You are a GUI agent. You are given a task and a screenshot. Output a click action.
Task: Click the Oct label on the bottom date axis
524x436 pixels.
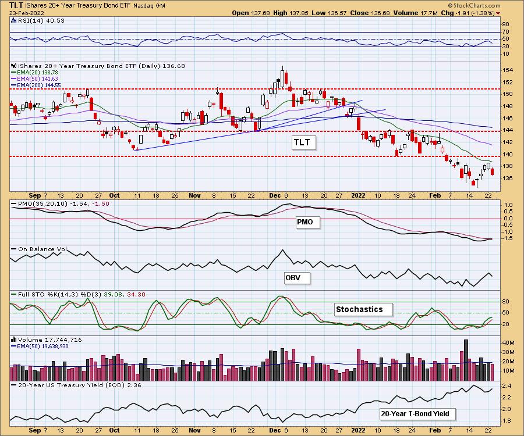(x=114, y=430)
